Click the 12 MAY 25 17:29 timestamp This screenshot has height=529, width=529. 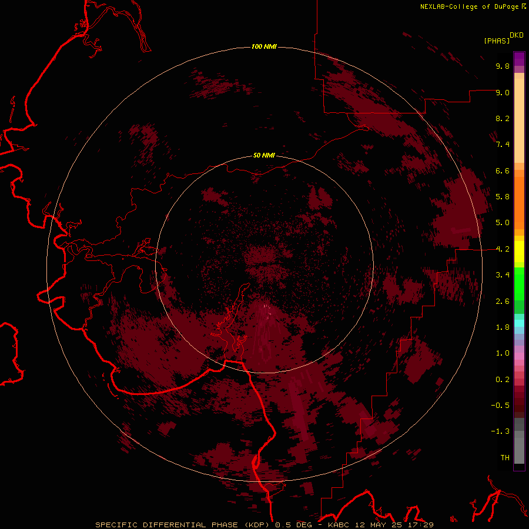coord(394,525)
